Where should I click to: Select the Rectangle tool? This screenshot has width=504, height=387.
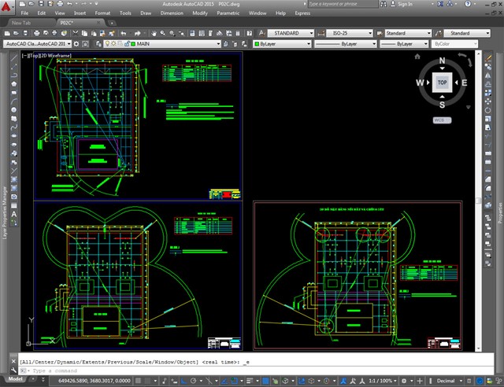coord(14,93)
